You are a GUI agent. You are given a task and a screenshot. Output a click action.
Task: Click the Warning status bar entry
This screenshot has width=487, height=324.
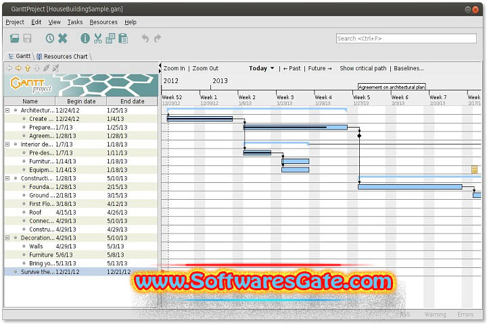[x=435, y=315]
